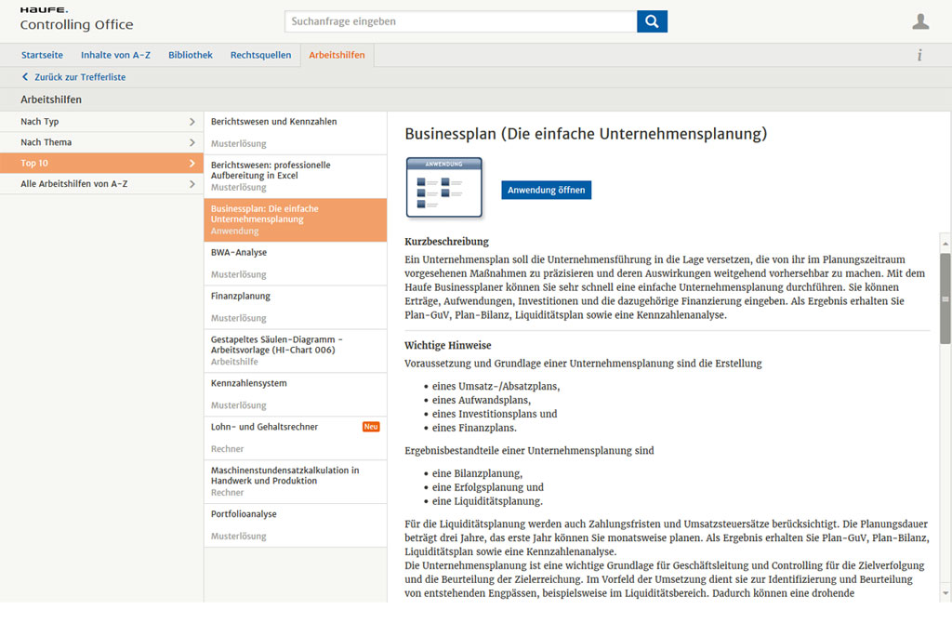The width and height of the screenshot is (952, 623).
Task: Open Gestapeltes Säulen-Diagramm Arbeitsvorlage entry
Action: (295, 351)
